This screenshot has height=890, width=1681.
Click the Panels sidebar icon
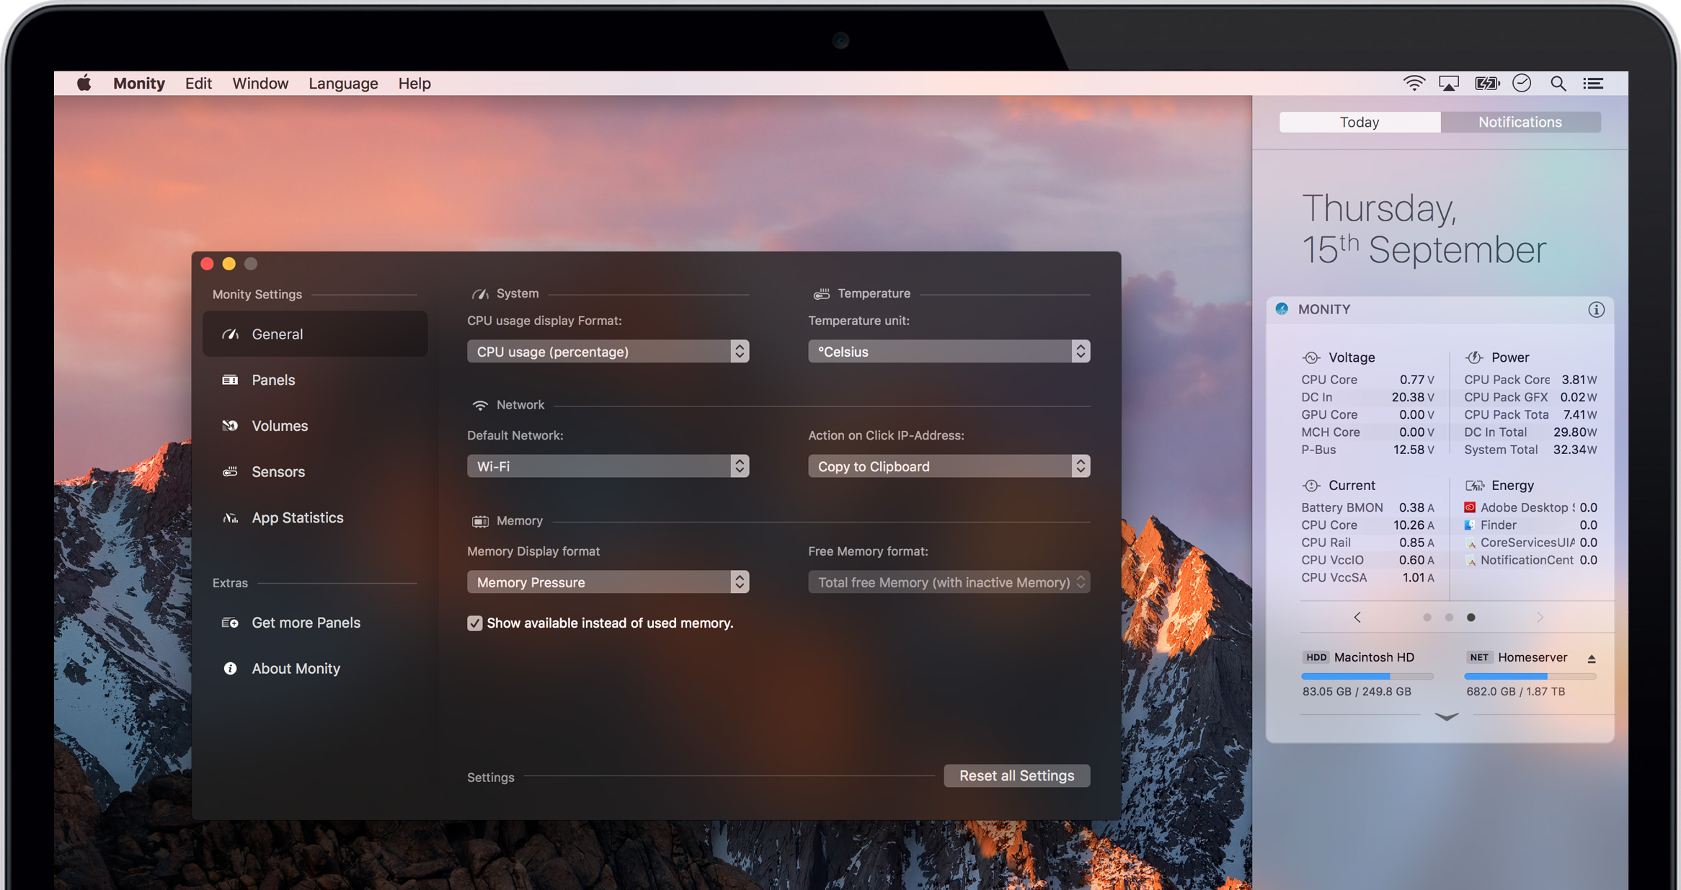point(230,380)
